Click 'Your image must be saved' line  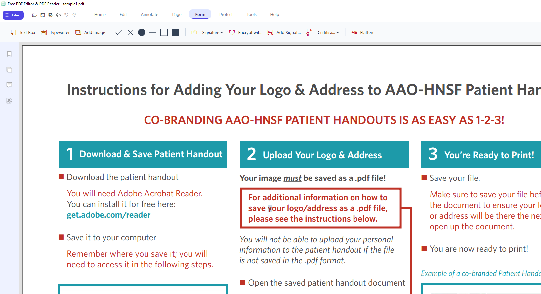(313, 178)
